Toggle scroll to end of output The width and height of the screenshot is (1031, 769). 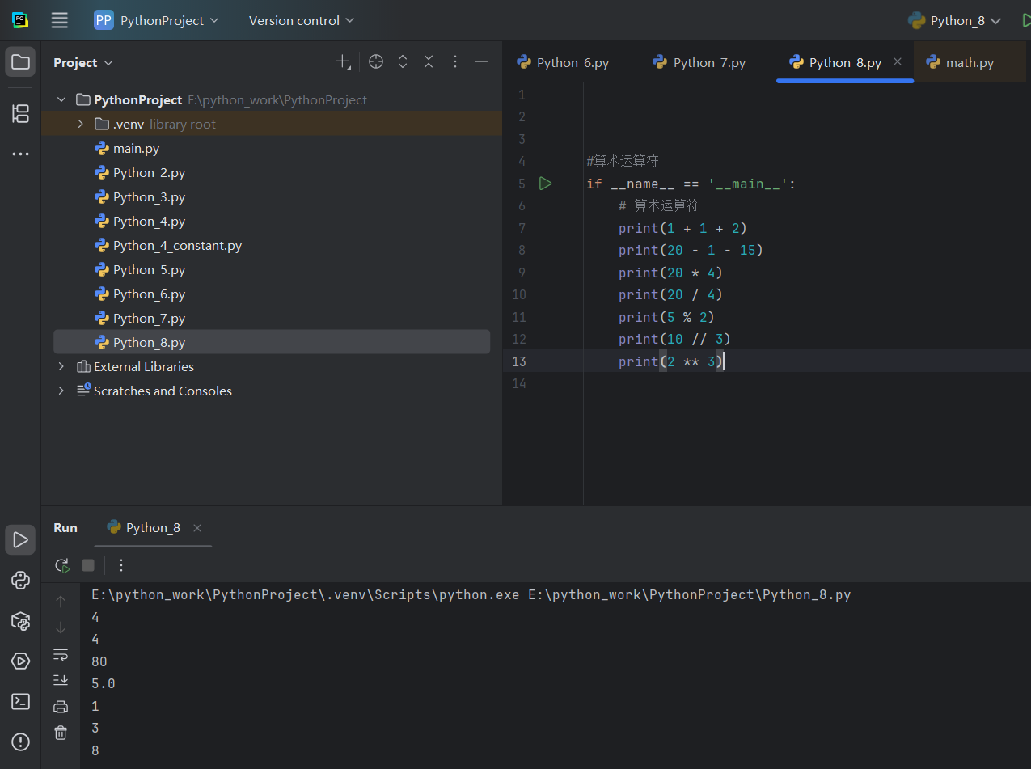pyautogui.click(x=61, y=680)
